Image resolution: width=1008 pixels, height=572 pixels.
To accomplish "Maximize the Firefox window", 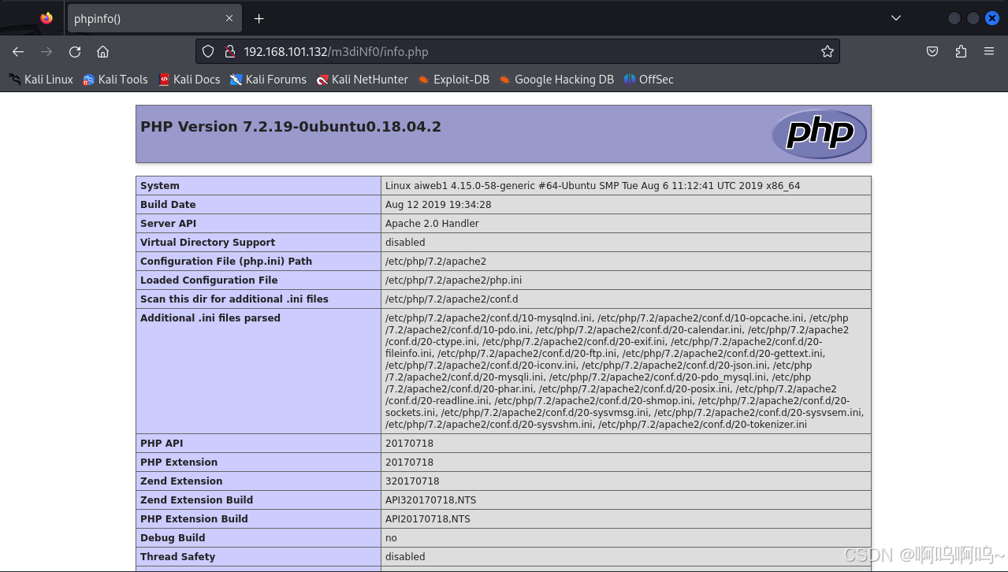I will click(973, 18).
